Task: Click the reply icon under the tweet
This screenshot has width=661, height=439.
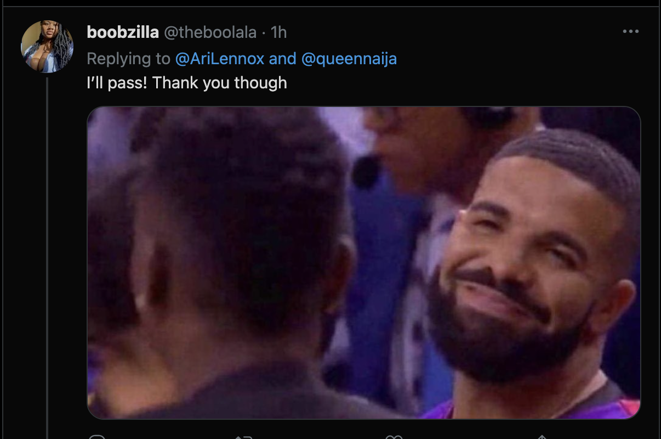Action: (97, 437)
